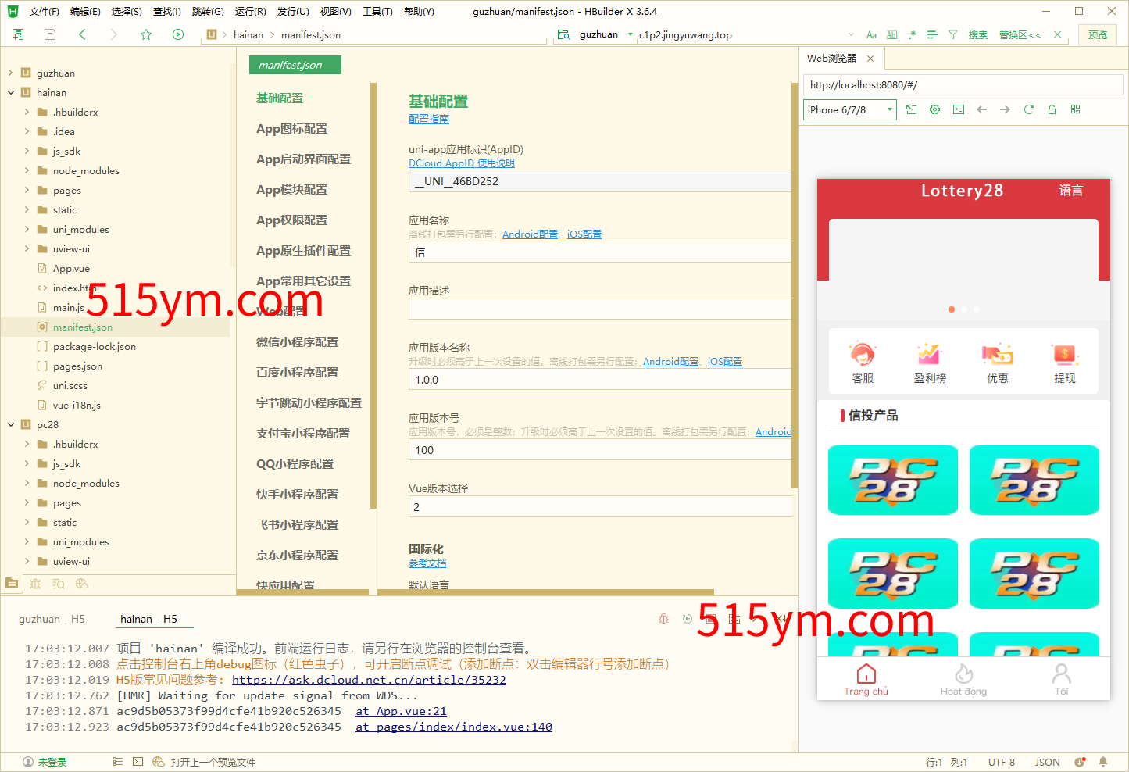Expand the node_modules folder under pc28
Viewport: 1129px width, 772px height.
26,483
